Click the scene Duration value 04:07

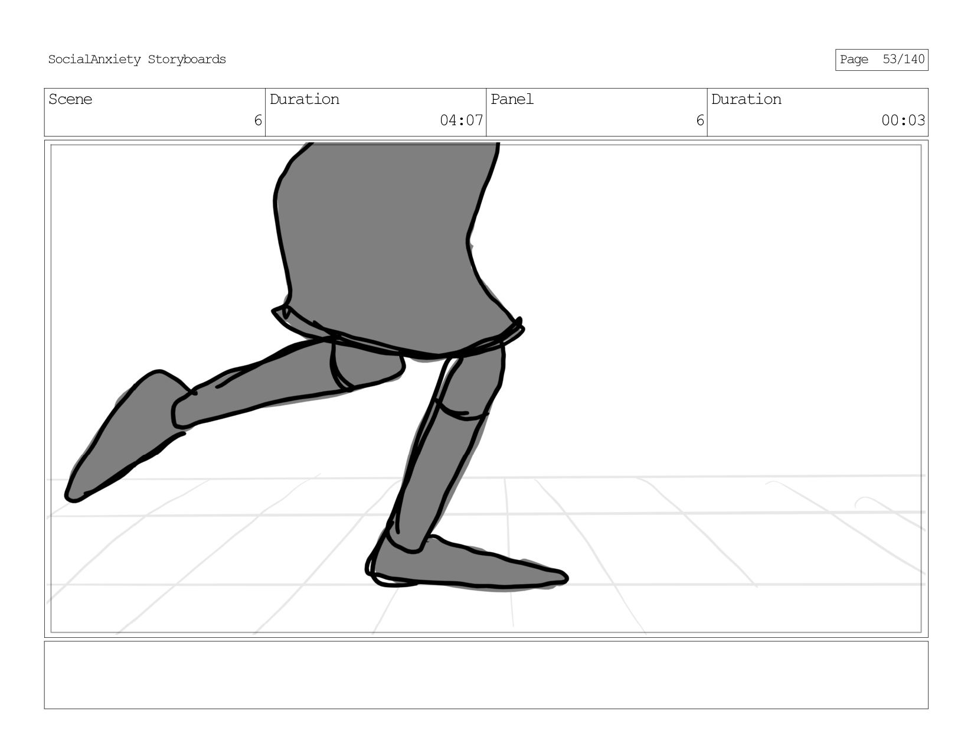point(461,120)
